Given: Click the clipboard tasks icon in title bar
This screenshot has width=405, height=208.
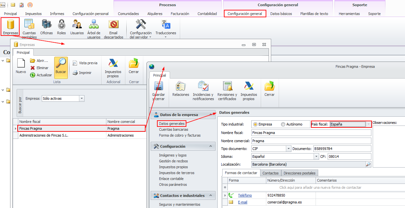Looking at the screenshot, I should pos(21,5).
